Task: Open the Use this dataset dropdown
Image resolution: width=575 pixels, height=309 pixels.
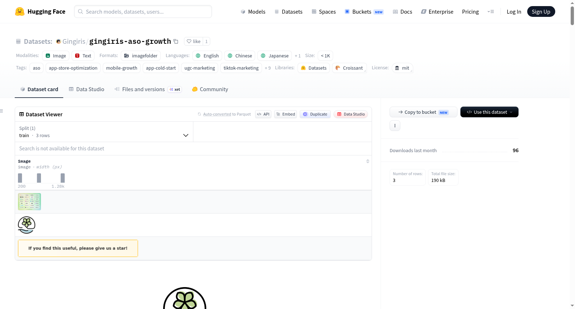Action: pos(489,112)
